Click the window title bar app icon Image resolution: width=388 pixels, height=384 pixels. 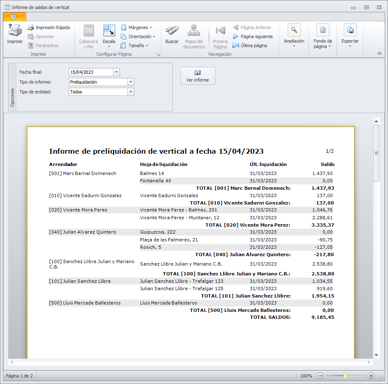pyautogui.click(x=7, y=7)
